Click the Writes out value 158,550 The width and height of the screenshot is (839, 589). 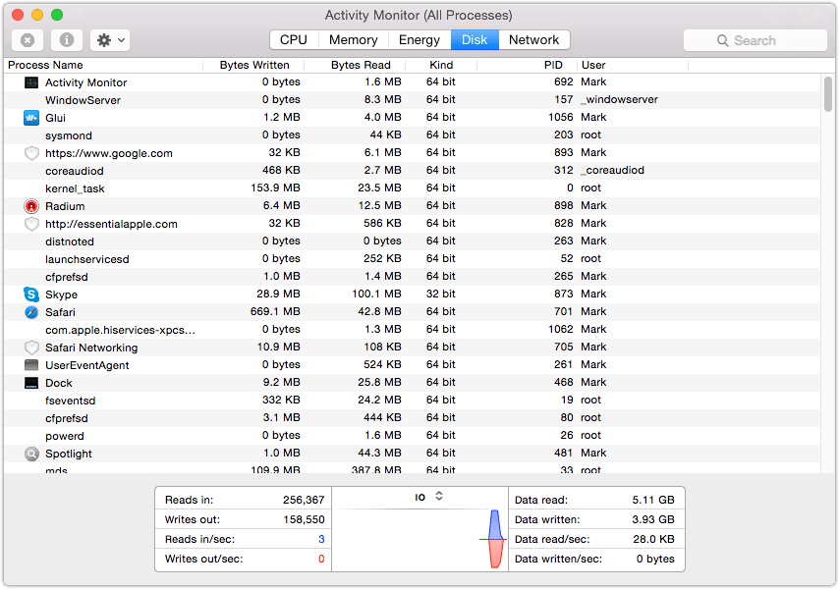click(x=304, y=520)
